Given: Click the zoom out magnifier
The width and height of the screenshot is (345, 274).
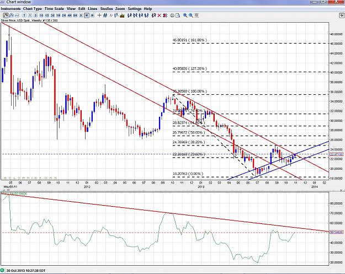Looking at the screenshot, I should (x=191, y=15).
